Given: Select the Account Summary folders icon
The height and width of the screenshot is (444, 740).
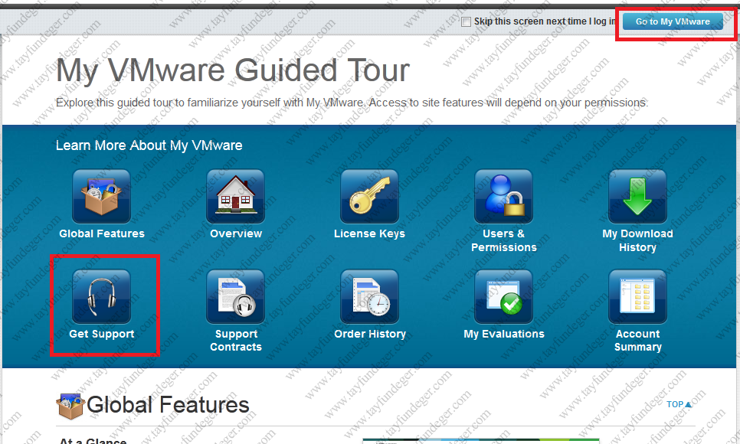Looking at the screenshot, I should [637, 297].
